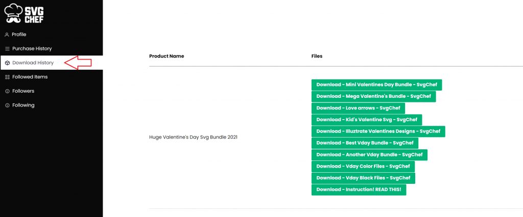Download Another Vday Bundle file
This screenshot has height=217, width=523.
tap(370, 155)
